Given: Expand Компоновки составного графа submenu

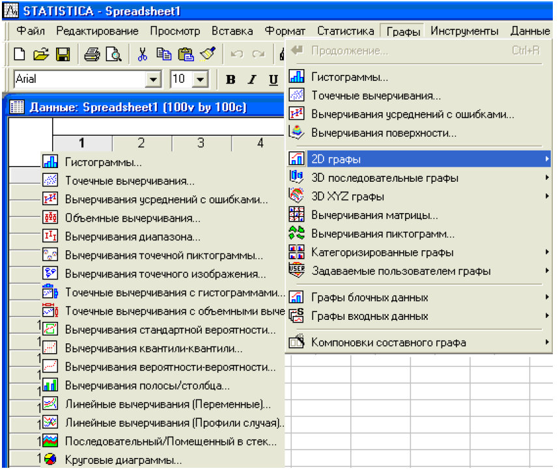Looking at the screenshot, I should click(419, 342).
